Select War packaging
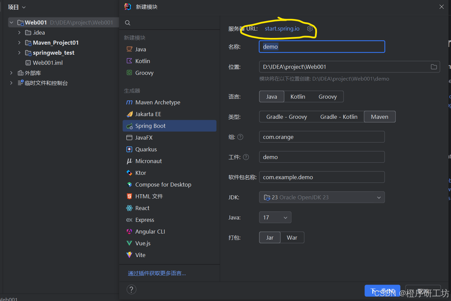Viewport: 451px width, 301px height. 292,238
